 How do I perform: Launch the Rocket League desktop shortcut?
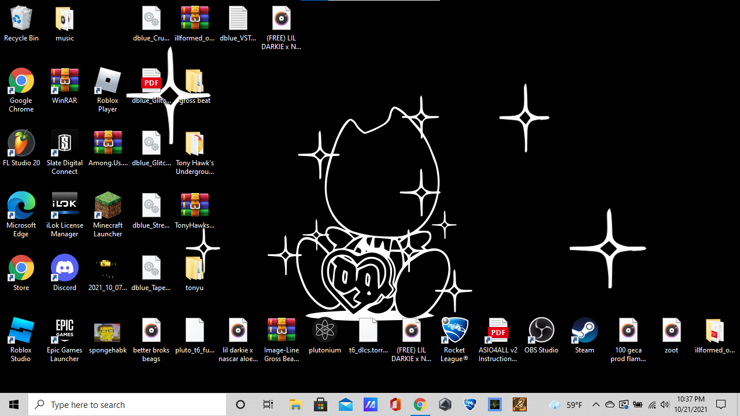(454, 330)
